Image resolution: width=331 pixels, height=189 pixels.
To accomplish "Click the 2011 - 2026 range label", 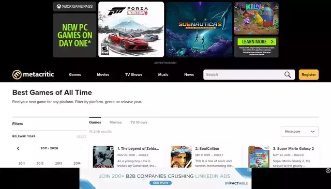I will [x=49, y=148].
